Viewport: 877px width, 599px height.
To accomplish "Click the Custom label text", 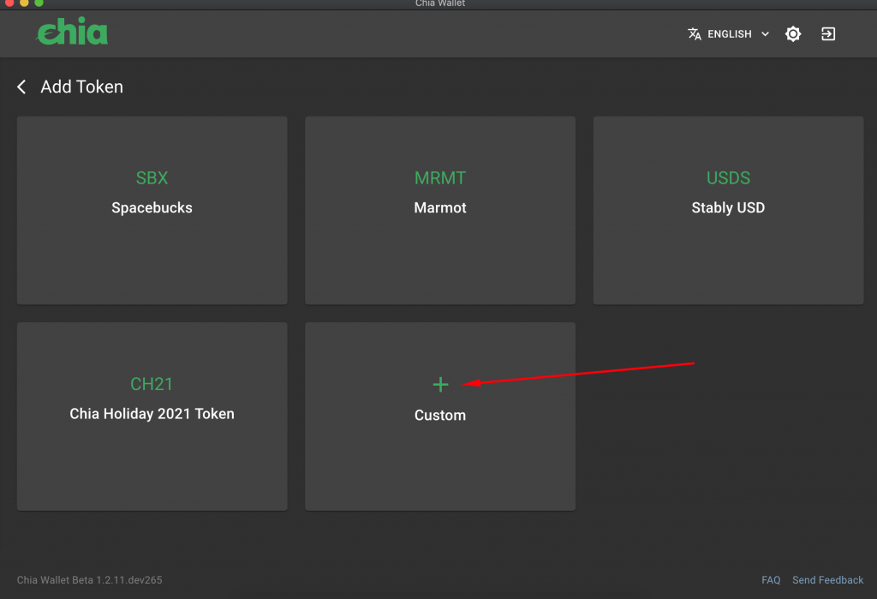I will pyautogui.click(x=440, y=416).
